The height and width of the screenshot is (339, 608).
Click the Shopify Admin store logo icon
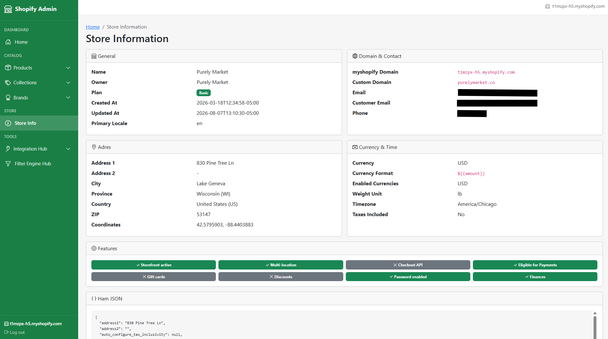pyautogui.click(x=8, y=9)
